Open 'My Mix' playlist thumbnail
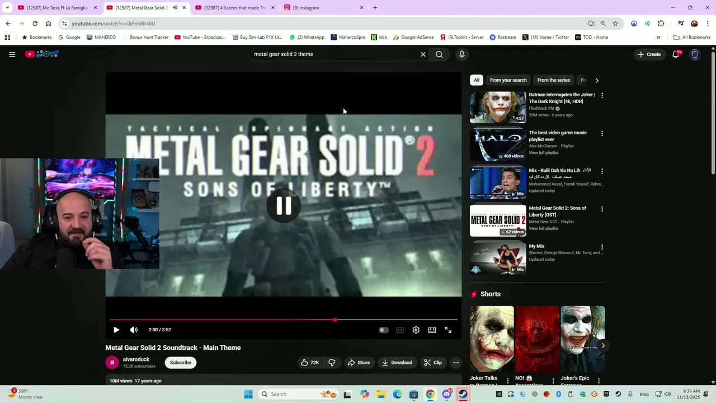This screenshot has height=403, width=716. tap(498, 258)
